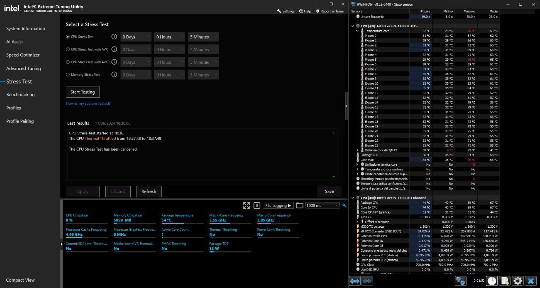Viewport: 540px width, 288px height.
Task: Open the Help menu in XTU
Action: 305,11
